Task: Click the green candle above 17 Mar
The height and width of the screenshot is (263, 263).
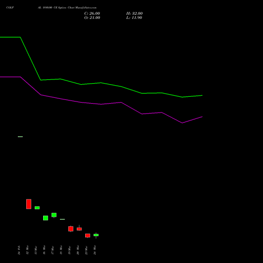Action: tap(54, 215)
